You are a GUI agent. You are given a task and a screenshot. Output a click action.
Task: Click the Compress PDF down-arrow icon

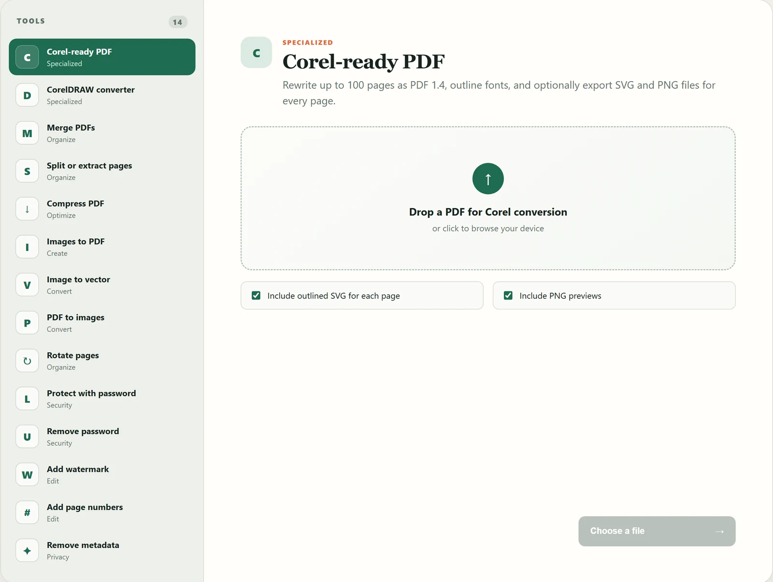click(x=27, y=209)
